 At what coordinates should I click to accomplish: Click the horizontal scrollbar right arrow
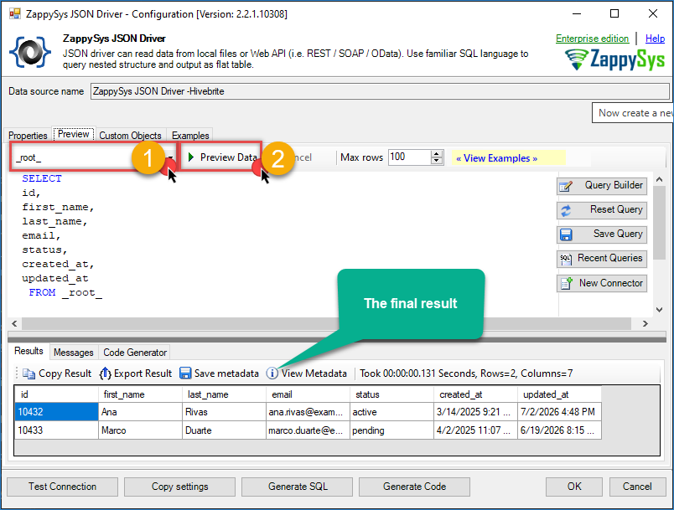click(x=645, y=324)
